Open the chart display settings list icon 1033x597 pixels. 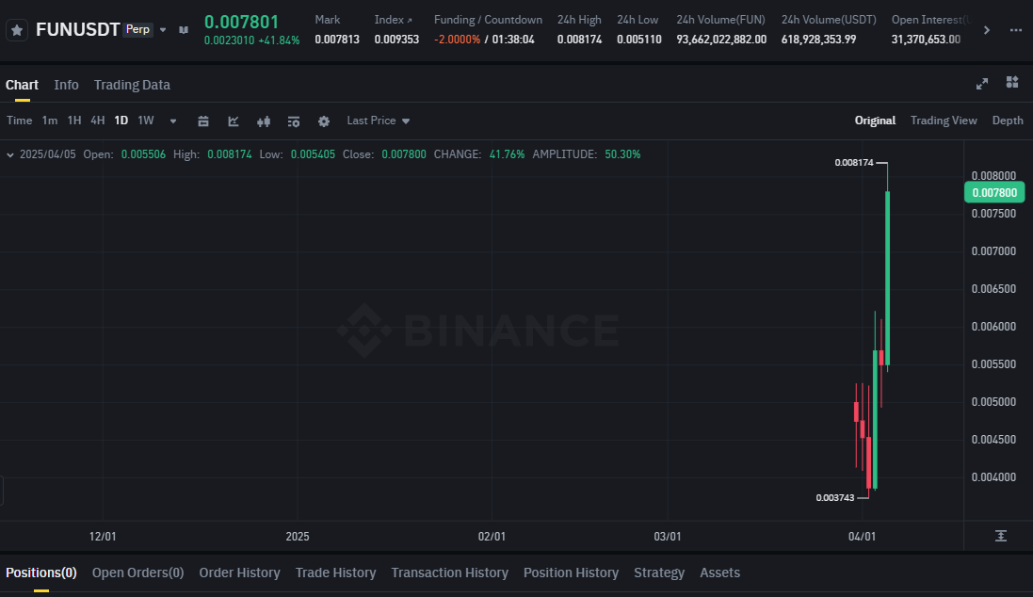pos(293,121)
